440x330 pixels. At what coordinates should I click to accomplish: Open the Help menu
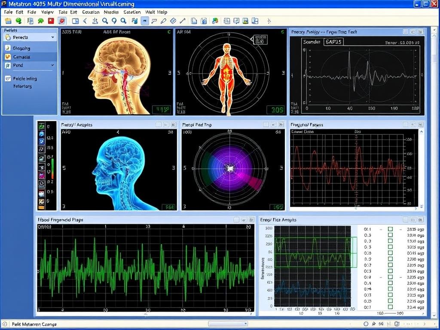pos(163,12)
